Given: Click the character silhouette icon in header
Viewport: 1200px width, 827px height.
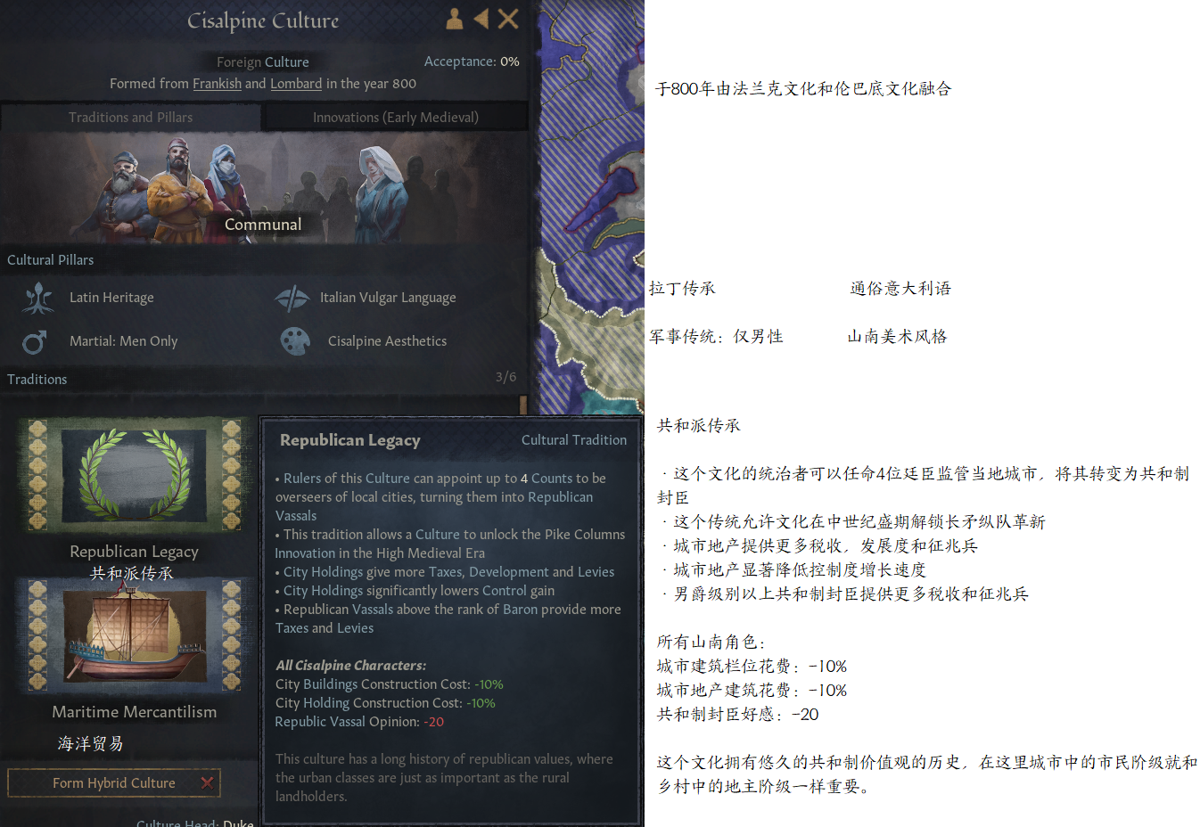Looking at the screenshot, I should [454, 19].
